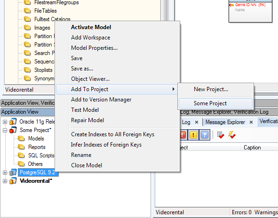278x218 pixels.
Task: Select the Others tree item
Action: click(x=35, y=164)
